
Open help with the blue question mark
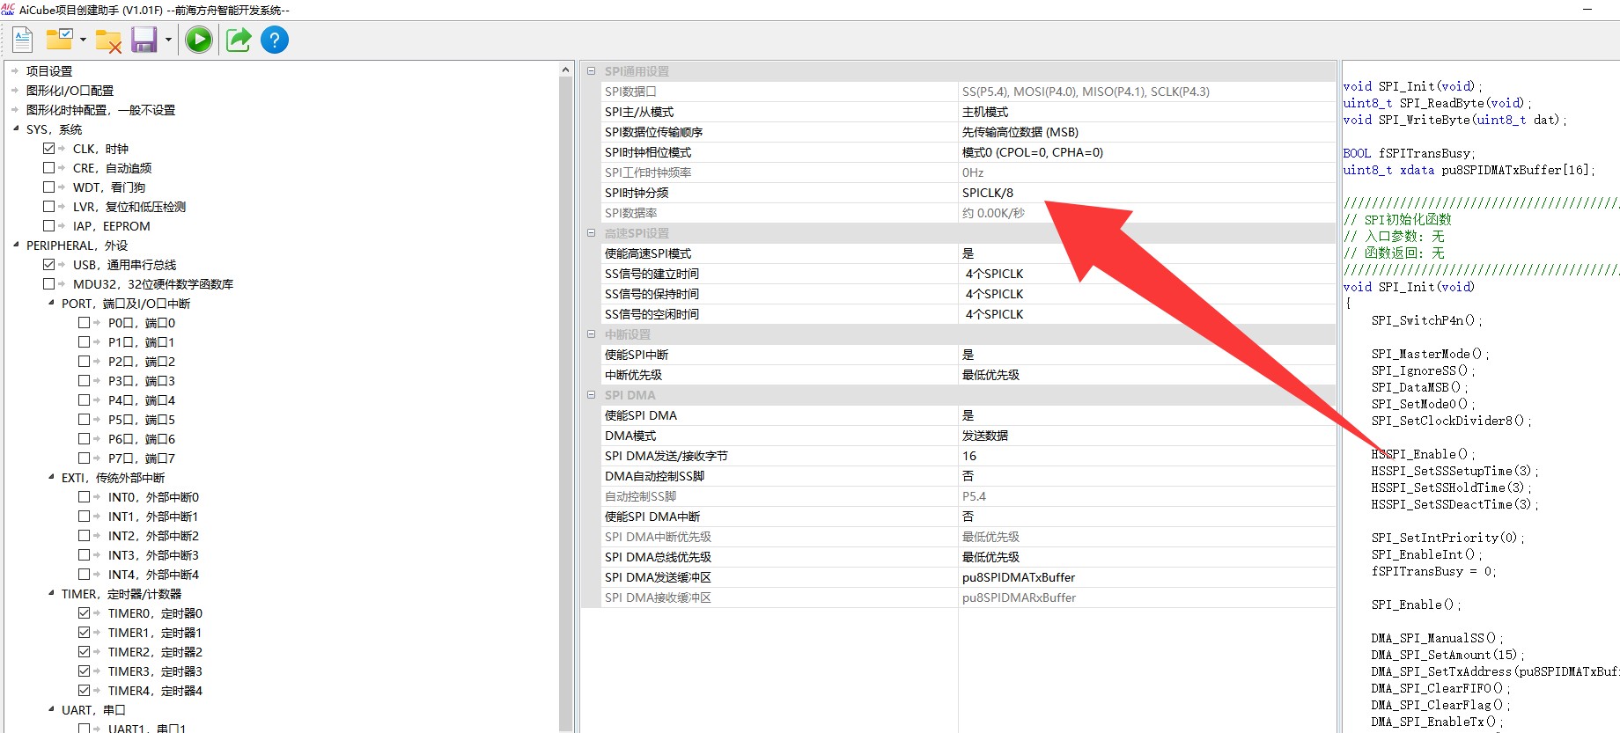275,40
